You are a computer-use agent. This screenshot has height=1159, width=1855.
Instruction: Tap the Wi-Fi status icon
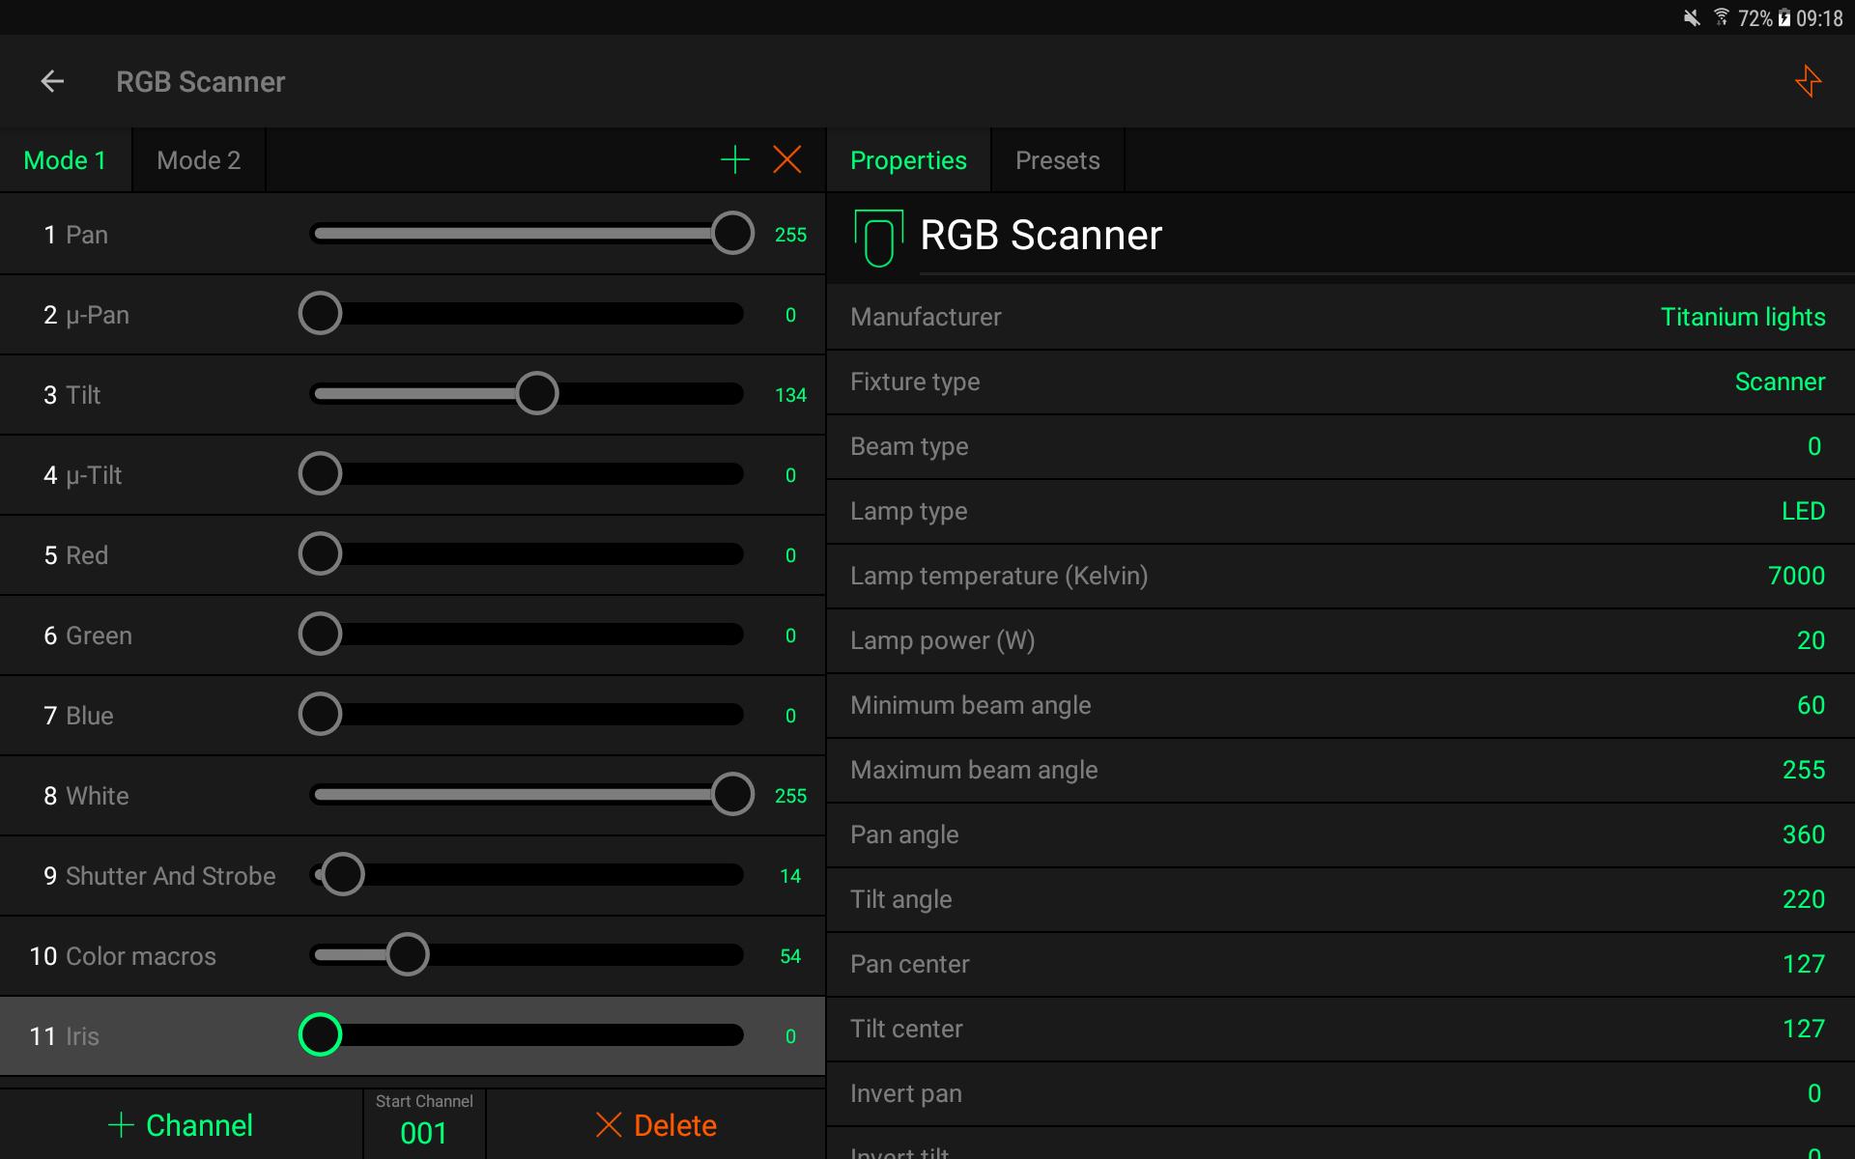1721,17
